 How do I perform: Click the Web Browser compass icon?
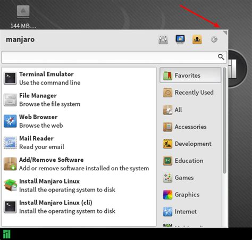click(x=10, y=121)
